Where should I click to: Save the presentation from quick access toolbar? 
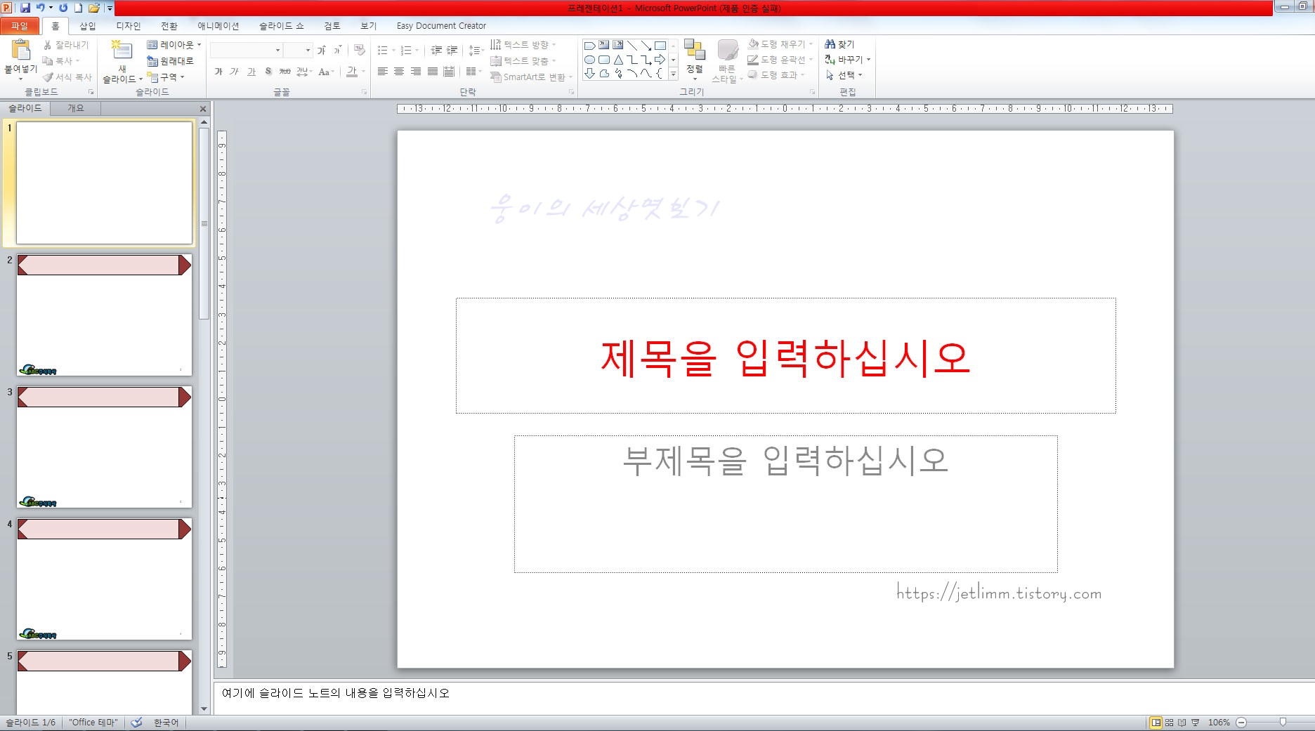pyautogui.click(x=25, y=8)
